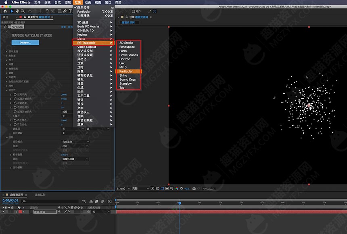Click the +0.0 exposure value in viewer
347x234 pixels.
[187, 189]
